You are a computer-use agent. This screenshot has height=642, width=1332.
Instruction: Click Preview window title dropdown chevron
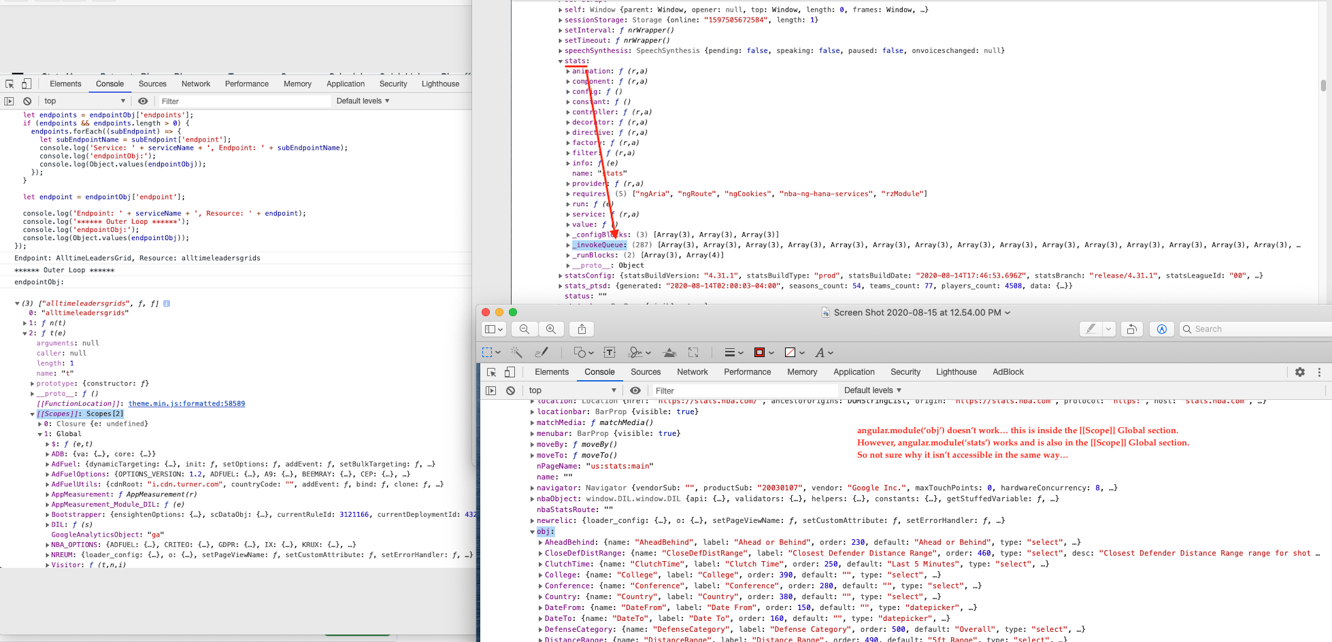tap(1008, 313)
